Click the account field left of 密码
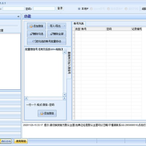Viewport: 146px width, 146px height. 13,9
